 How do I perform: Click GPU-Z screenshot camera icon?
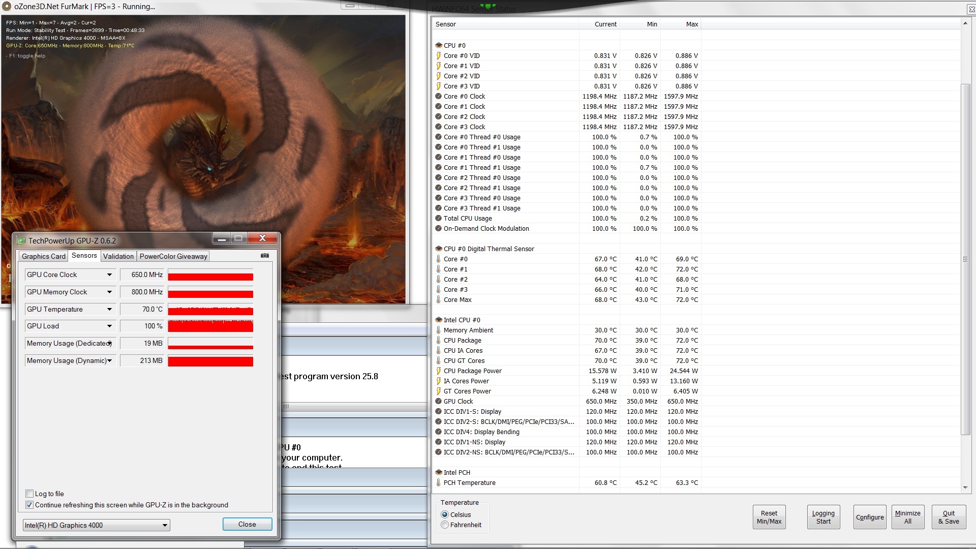tap(265, 256)
